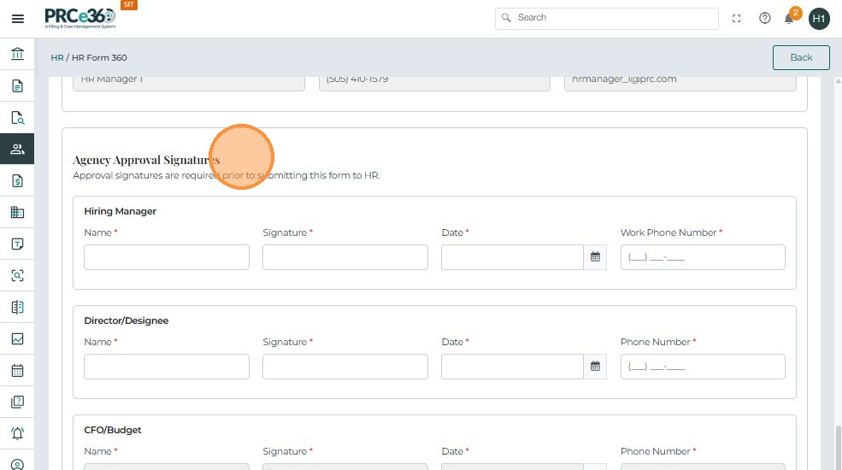The image size is (842, 470).
Task: Click the notifications bell icon
Action: click(x=789, y=18)
